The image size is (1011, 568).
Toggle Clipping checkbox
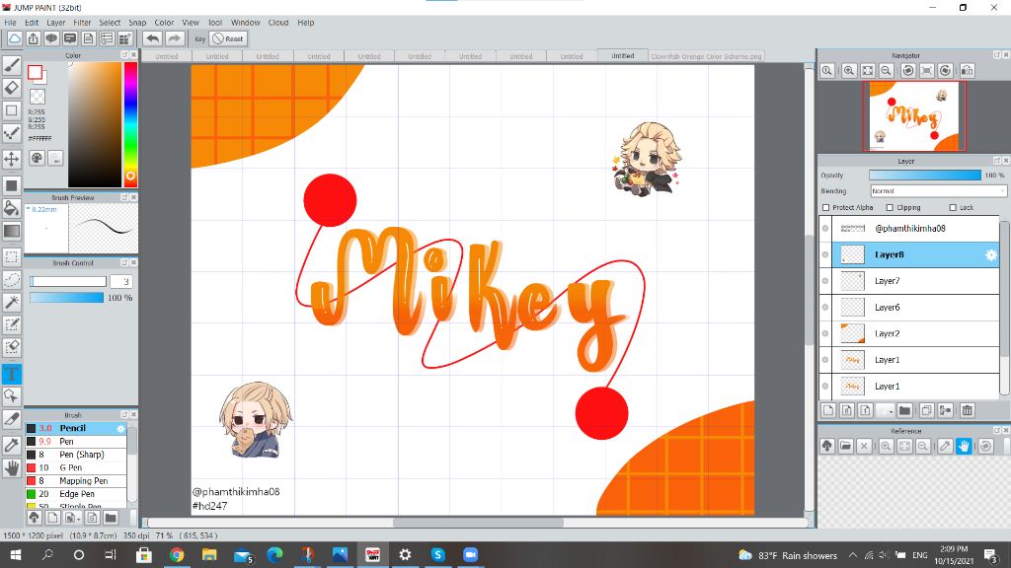[x=890, y=207]
